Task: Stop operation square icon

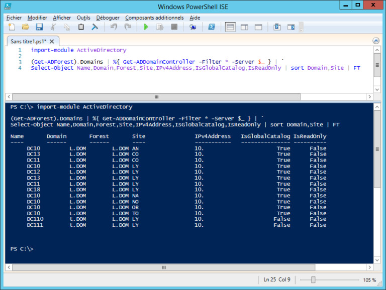Action: pos(174,27)
